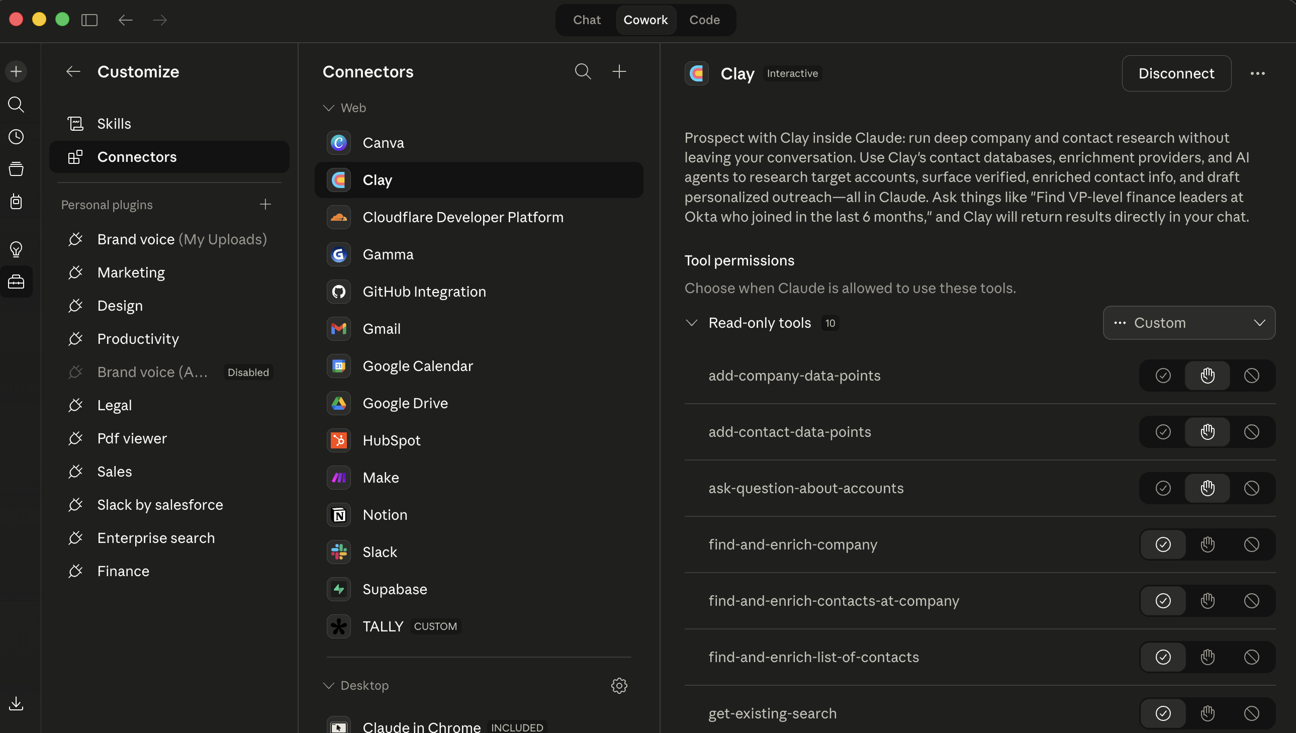The width and height of the screenshot is (1296, 733).
Task: Collapse the Web connectors group
Action: [x=329, y=108]
